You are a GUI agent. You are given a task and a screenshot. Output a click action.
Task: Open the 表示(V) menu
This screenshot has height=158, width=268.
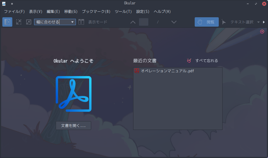(35, 11)
